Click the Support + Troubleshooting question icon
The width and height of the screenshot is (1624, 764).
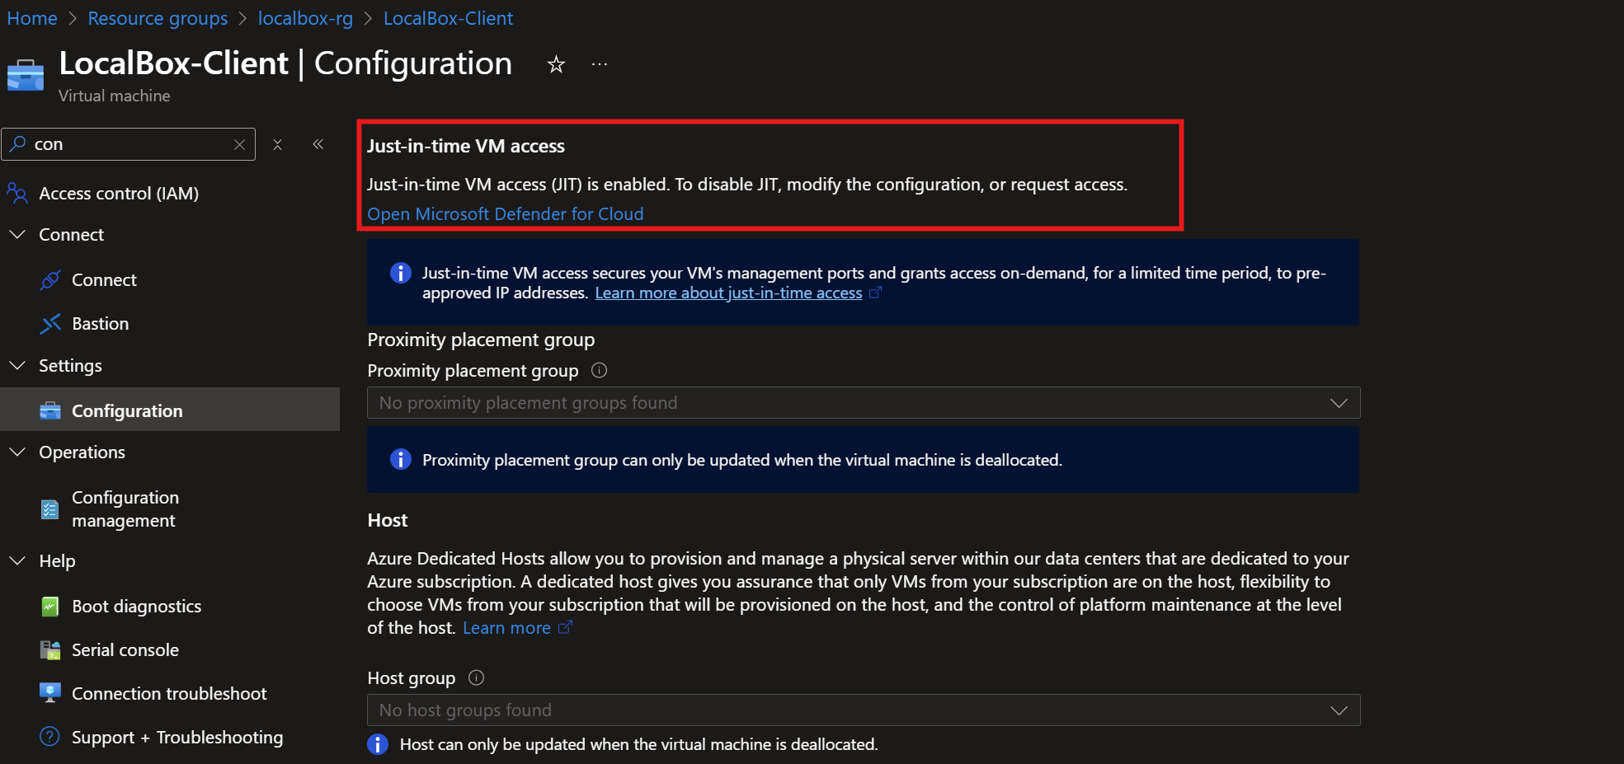coord(50,737)
